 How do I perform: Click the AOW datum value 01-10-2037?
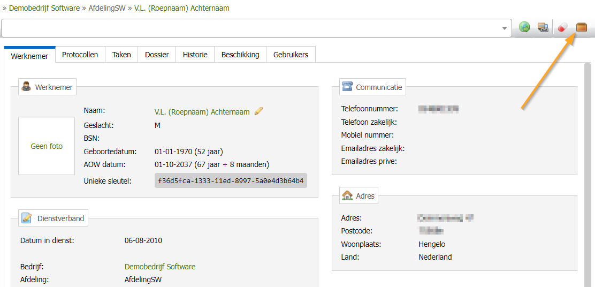(212, 165)
